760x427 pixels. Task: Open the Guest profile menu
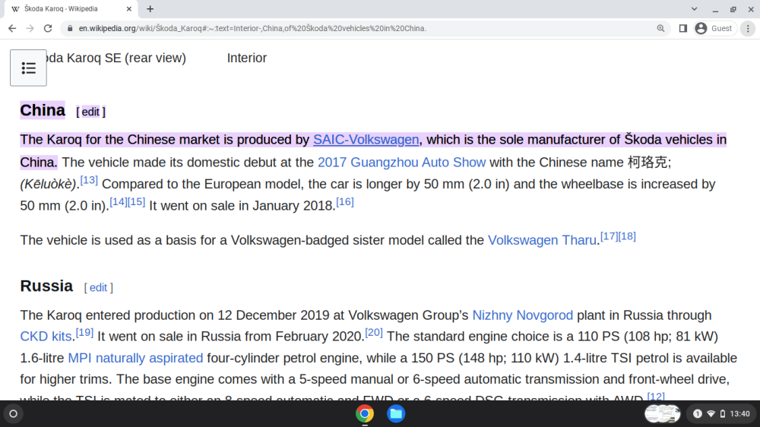tap(714, 29)
